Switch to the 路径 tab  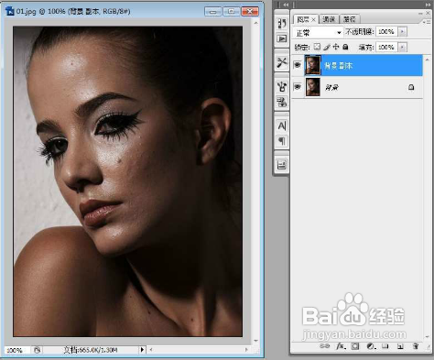tap(350, 19)
